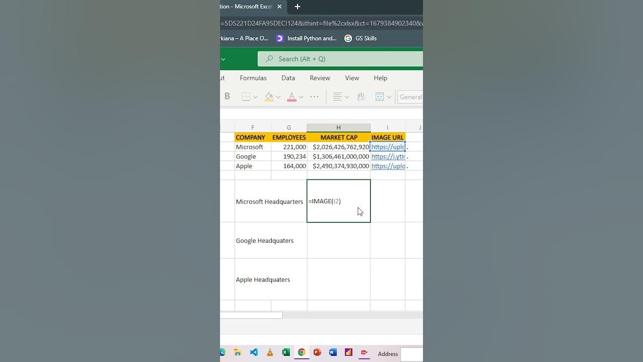
Task: Open Visual Studio Code from the taskbar
Action: click(254, 352)
